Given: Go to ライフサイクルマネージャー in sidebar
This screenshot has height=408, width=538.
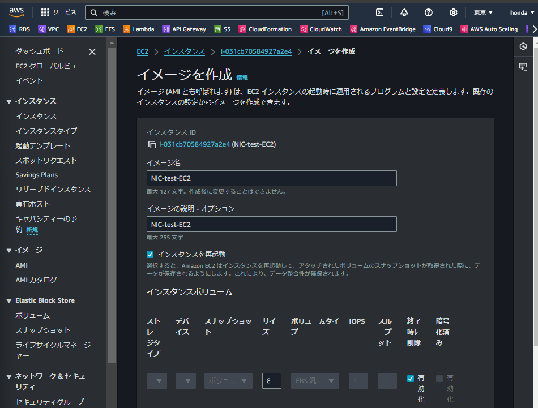Looking at the screenshot, I should [x=53, y=350].
